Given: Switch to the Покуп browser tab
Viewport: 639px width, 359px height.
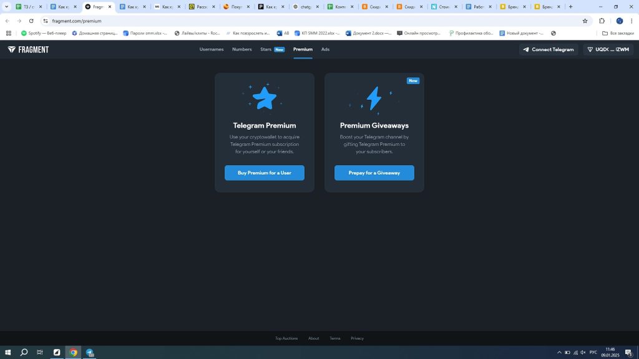Looking at the screenshot, I should (237, 6).
